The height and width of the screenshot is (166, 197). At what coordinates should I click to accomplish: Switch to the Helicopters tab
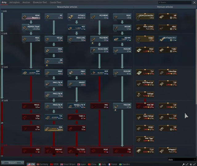tap(14, 2)
